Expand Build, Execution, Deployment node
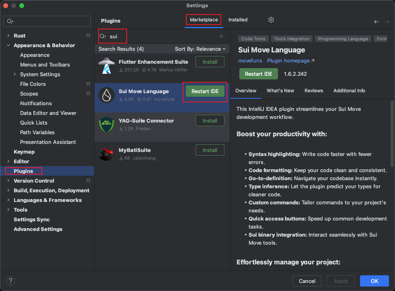This screenshot has height=291, width=395. coord(8,190)
